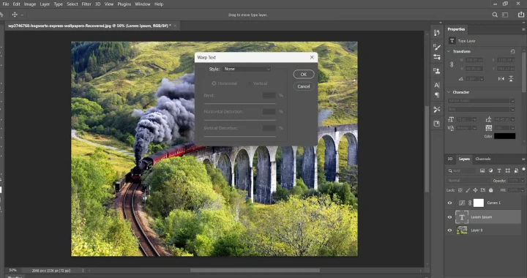The image size is (527, 278).
Task: Click OK in Warp Text dialog
Action: coord(304,74)
